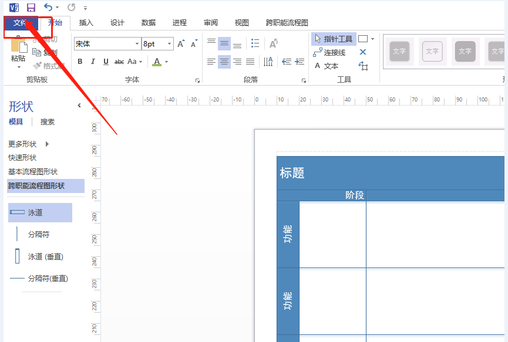Select the 文本 (Text) tool
Viewport: 508px width, 342px height.
(327, 66)
